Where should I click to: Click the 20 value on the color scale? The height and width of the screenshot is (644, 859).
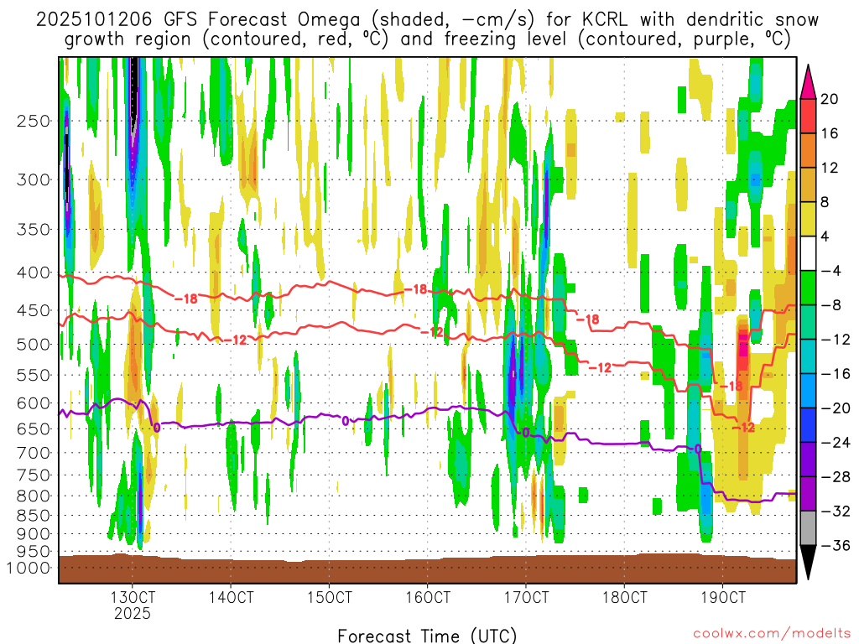830,99
